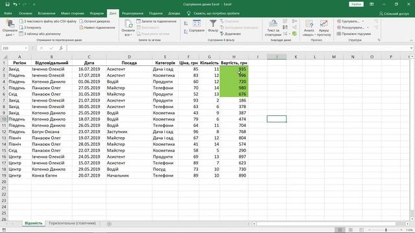Expand the Групувати dropdown arrow
415x233 pixels.
tap(363, 21)
